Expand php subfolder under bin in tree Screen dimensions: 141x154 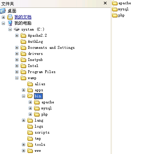pos(30,114)
